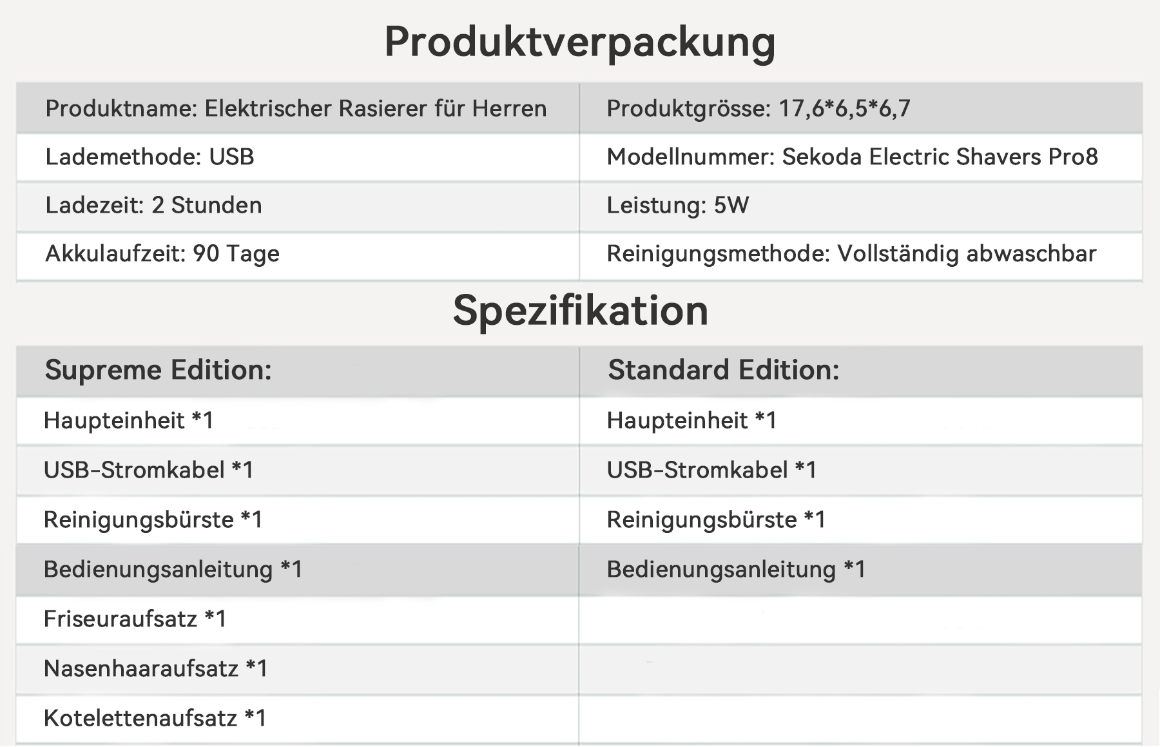The height and width of the screenshot is (747, 1160).
Task: Click the Ladezeit 2 Stunden cell
Action: click(x=298, y=206)
